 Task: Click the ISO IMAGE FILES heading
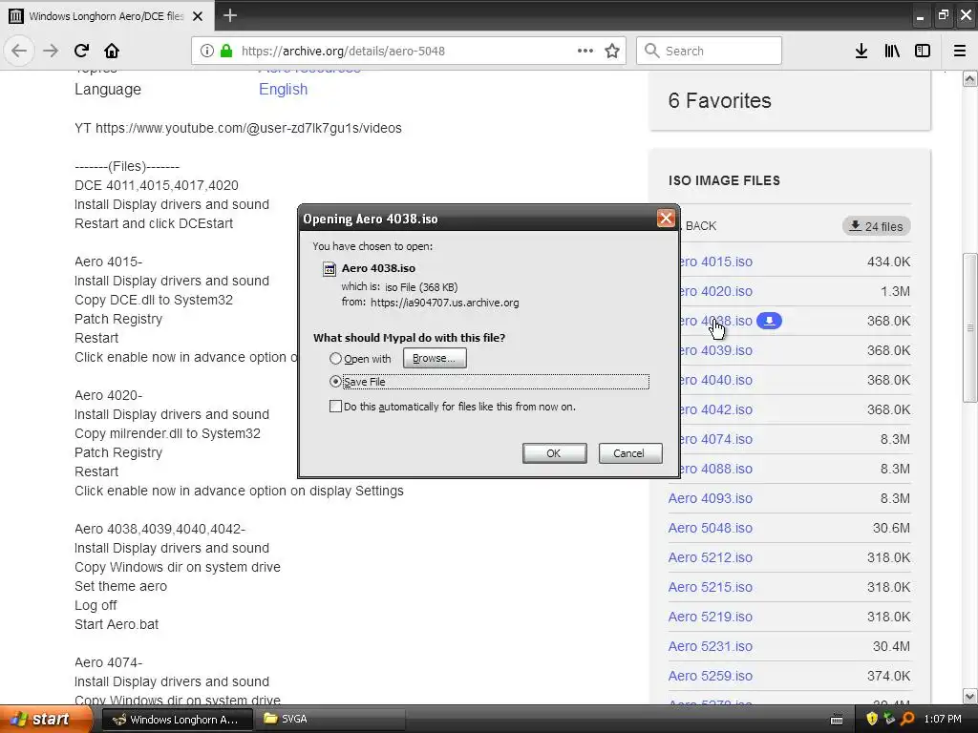724,180
